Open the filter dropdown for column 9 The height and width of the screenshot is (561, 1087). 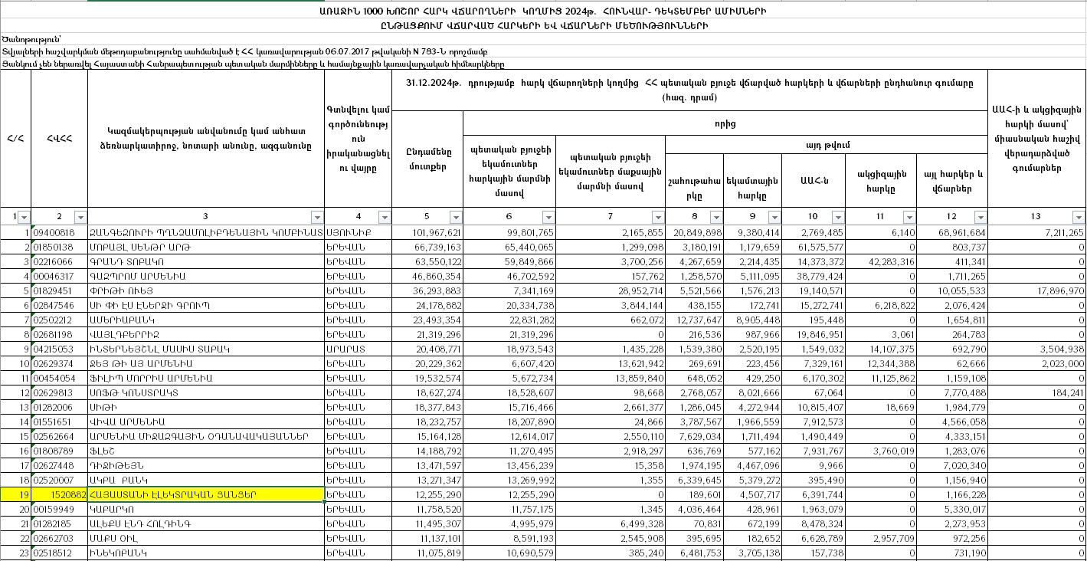click(x=774, y=217)
